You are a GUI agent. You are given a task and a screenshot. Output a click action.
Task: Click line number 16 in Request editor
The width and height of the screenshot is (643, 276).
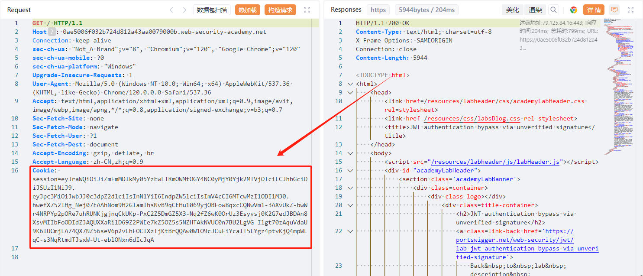point(15,170)
